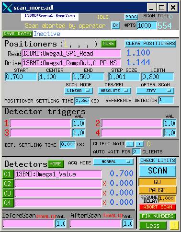The image size is (181, 232).
Task: Click BeforeScan PV field
Action: tap(28, 224)
